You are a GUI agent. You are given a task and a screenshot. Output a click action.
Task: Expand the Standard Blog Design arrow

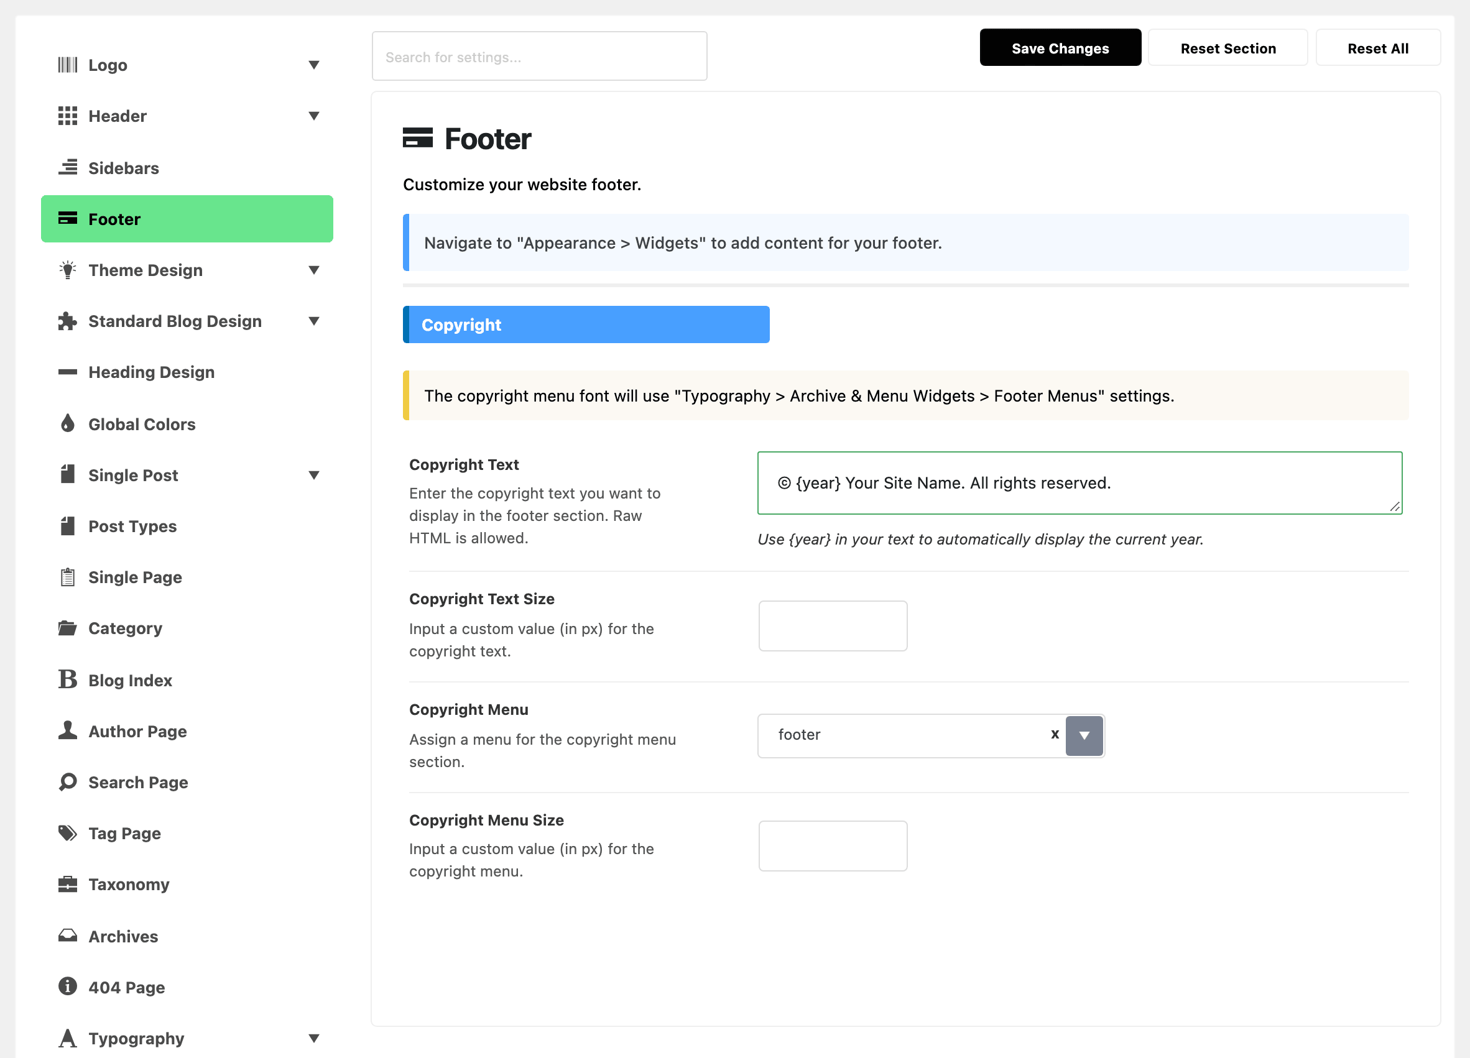pyautogui.click(x=313, y=321)
